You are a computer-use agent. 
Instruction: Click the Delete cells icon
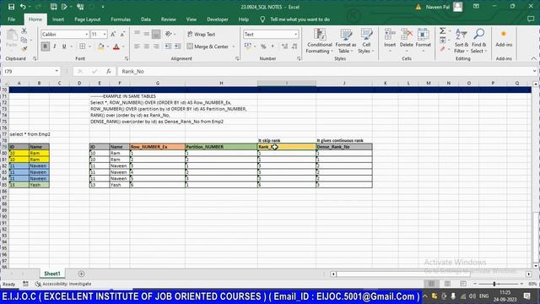tap(407, 35)
